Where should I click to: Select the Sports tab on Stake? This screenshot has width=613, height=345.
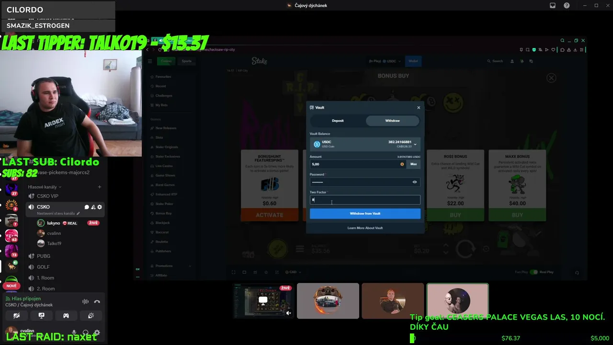(186, 61)
